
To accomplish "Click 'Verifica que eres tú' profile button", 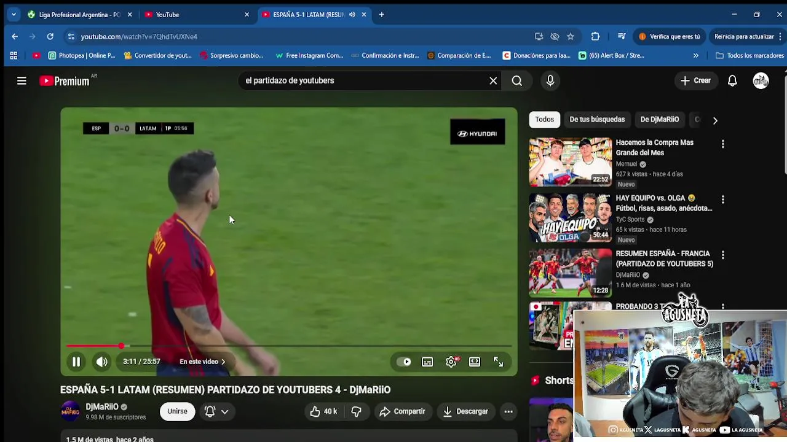I will pos(670,37).
